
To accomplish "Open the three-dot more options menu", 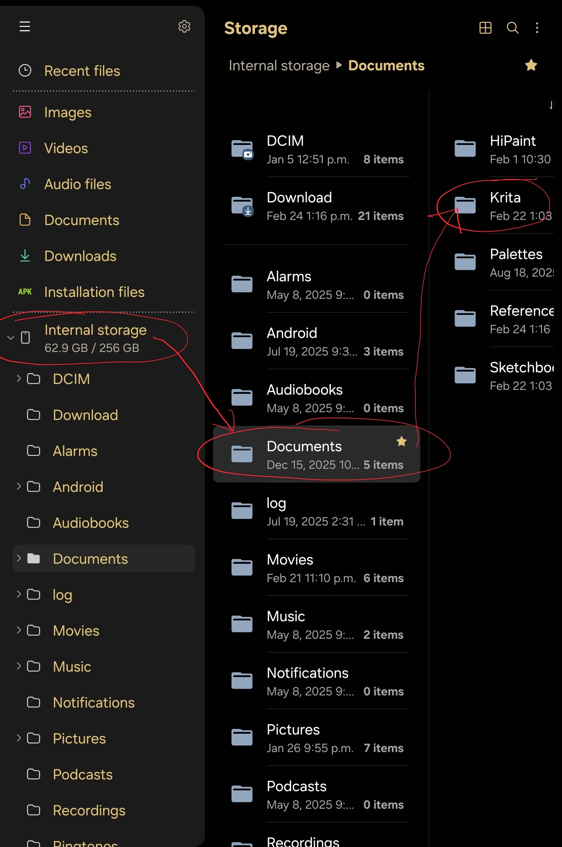I will [x=537, y=28].
